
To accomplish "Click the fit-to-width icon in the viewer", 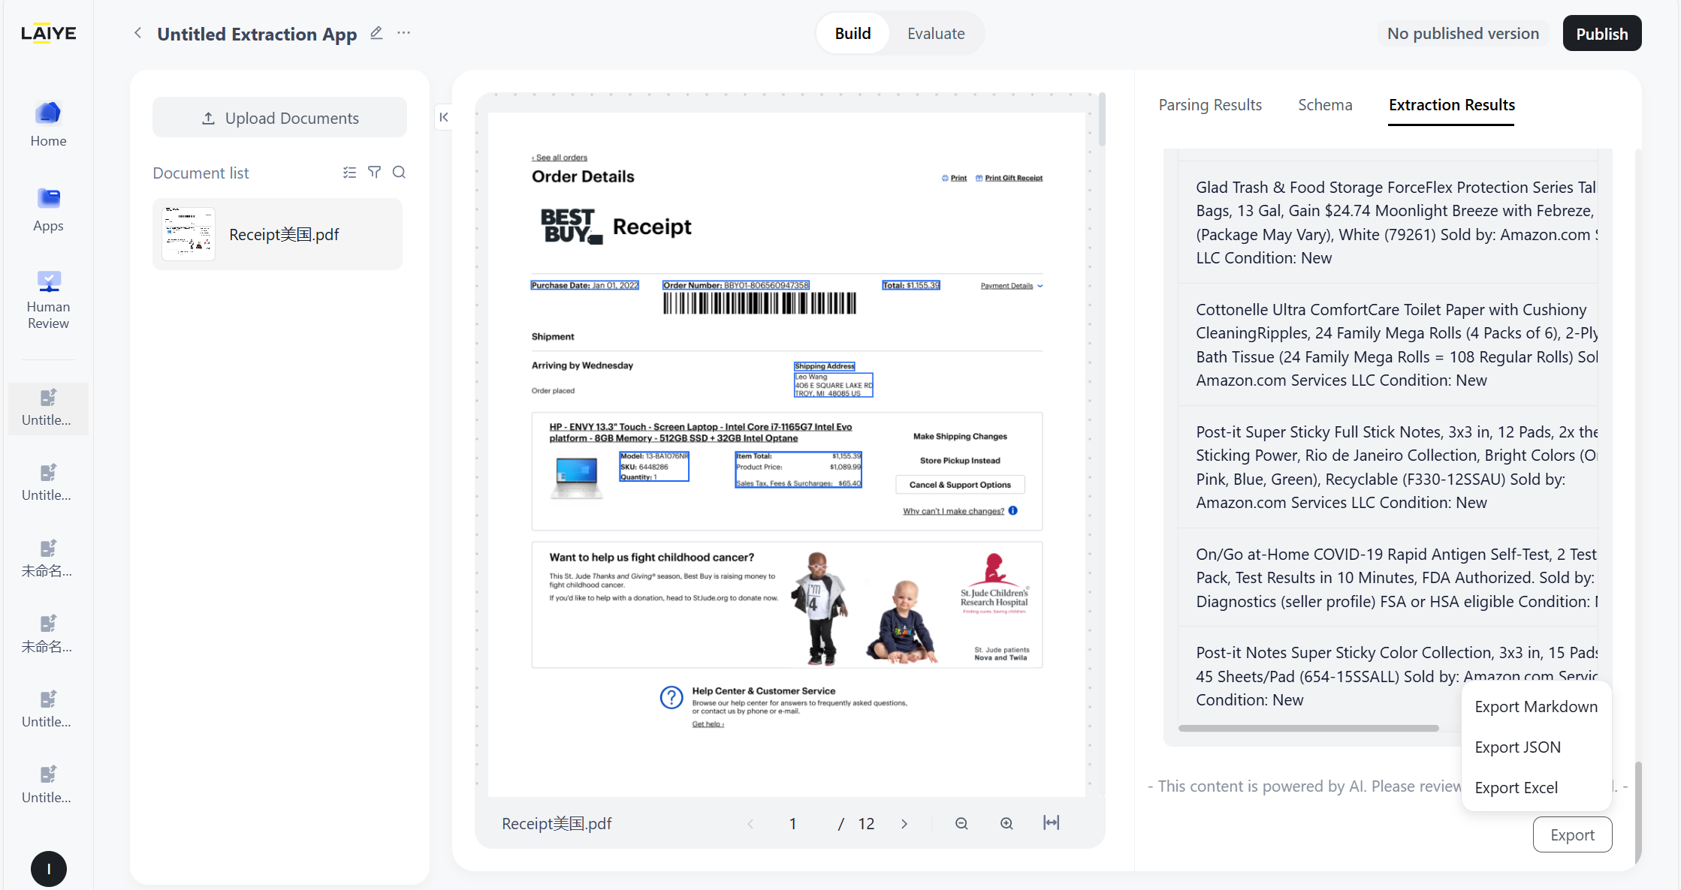I will [x=1052, y=822].
